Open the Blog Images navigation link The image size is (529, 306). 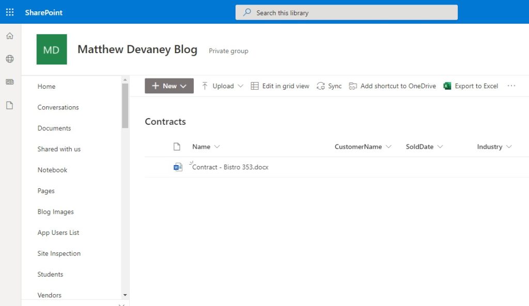(x=55, y=212)
